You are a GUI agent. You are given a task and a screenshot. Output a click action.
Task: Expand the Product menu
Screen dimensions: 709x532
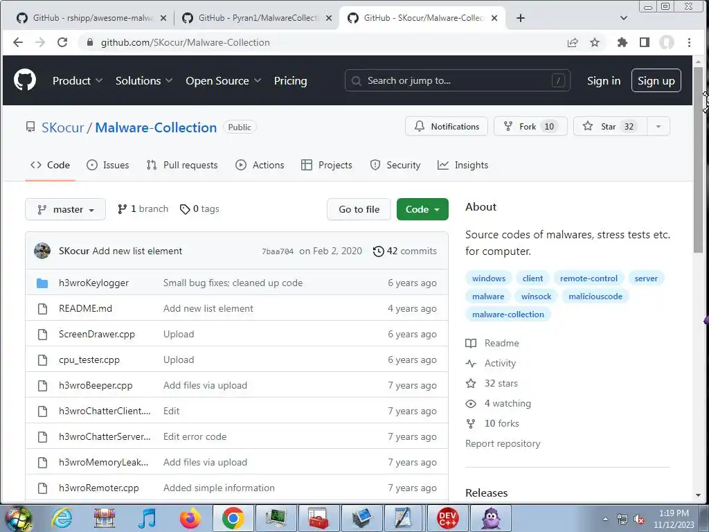pos(78,80)
